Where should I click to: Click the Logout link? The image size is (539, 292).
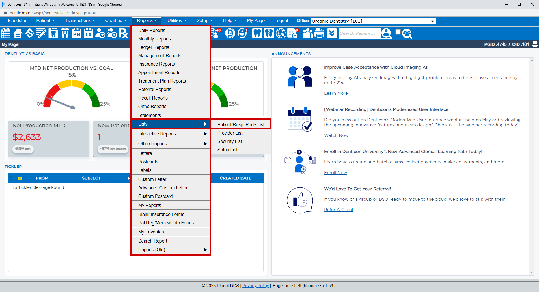point(281,20)
